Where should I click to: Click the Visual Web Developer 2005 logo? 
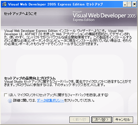[104, 16]
